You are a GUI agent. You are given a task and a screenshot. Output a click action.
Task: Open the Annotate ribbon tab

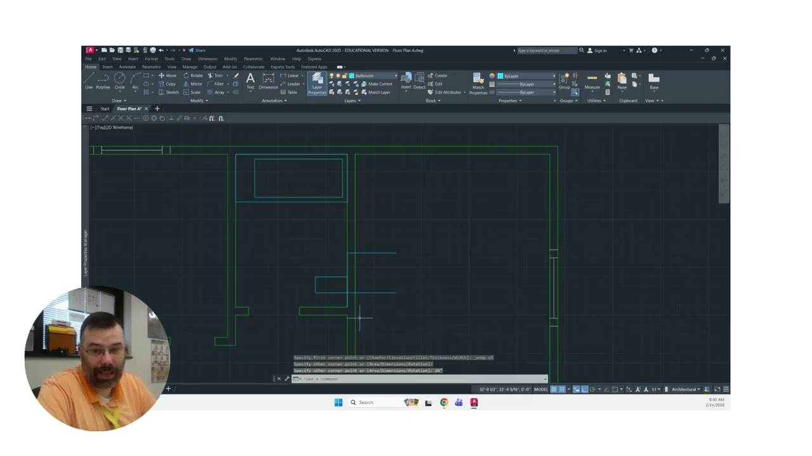point(127,67)
